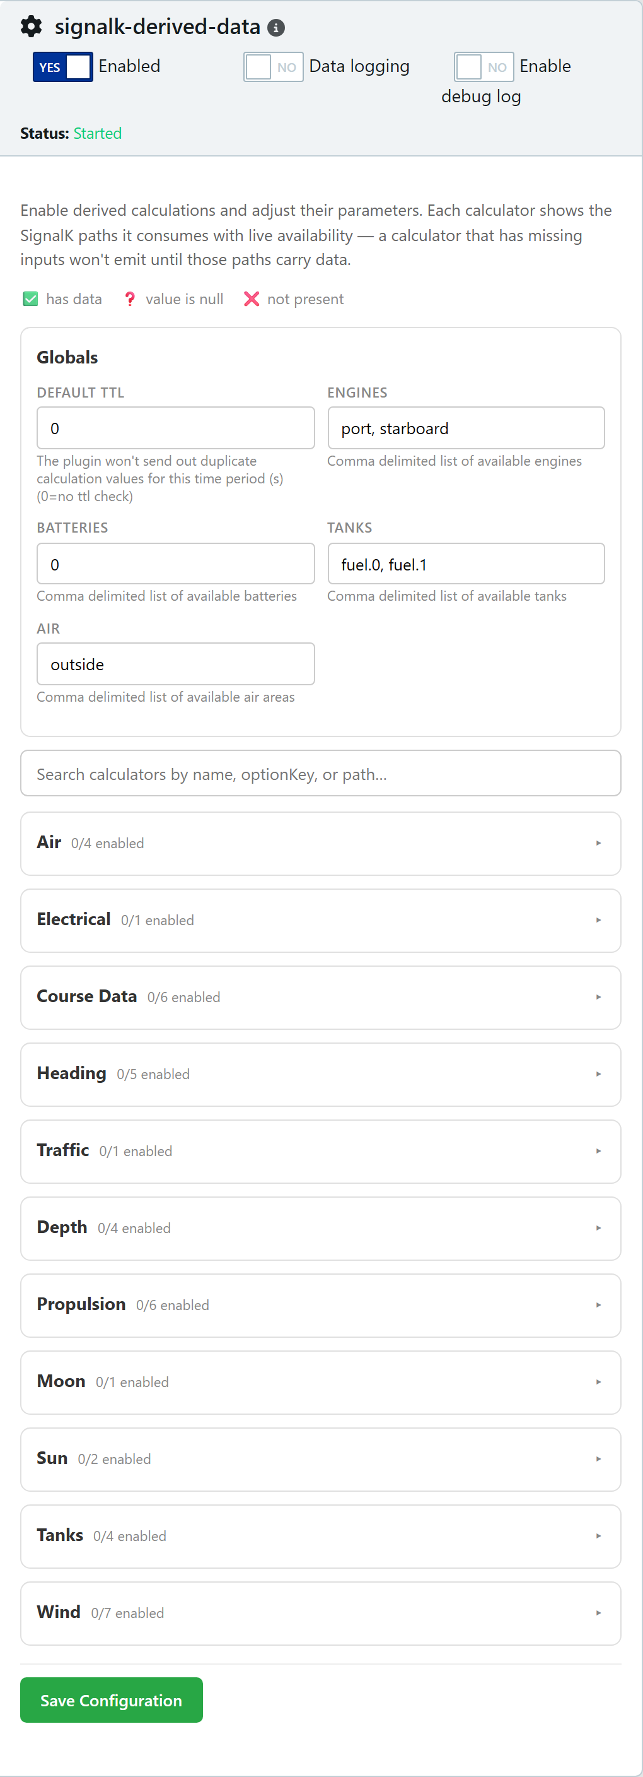Expand the Tanks calculators section

(x=320, y=1535)
